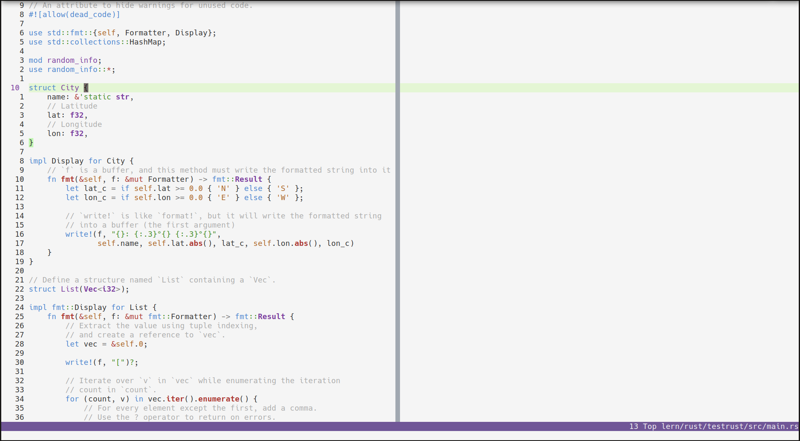Click the 'let vec = &self.0;' line

[x=106, y=344]
